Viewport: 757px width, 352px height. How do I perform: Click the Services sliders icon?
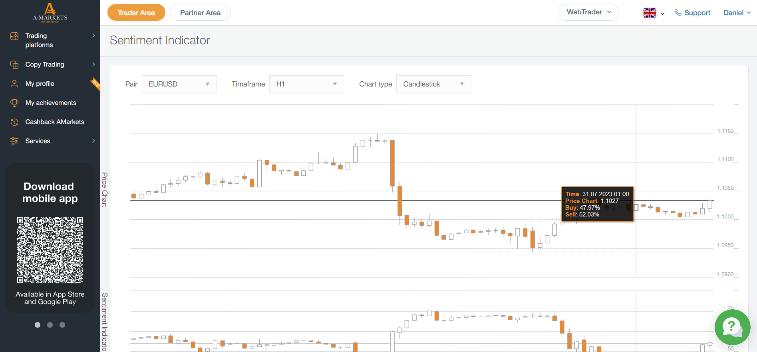pyautogui.click(x=14, y=141)
